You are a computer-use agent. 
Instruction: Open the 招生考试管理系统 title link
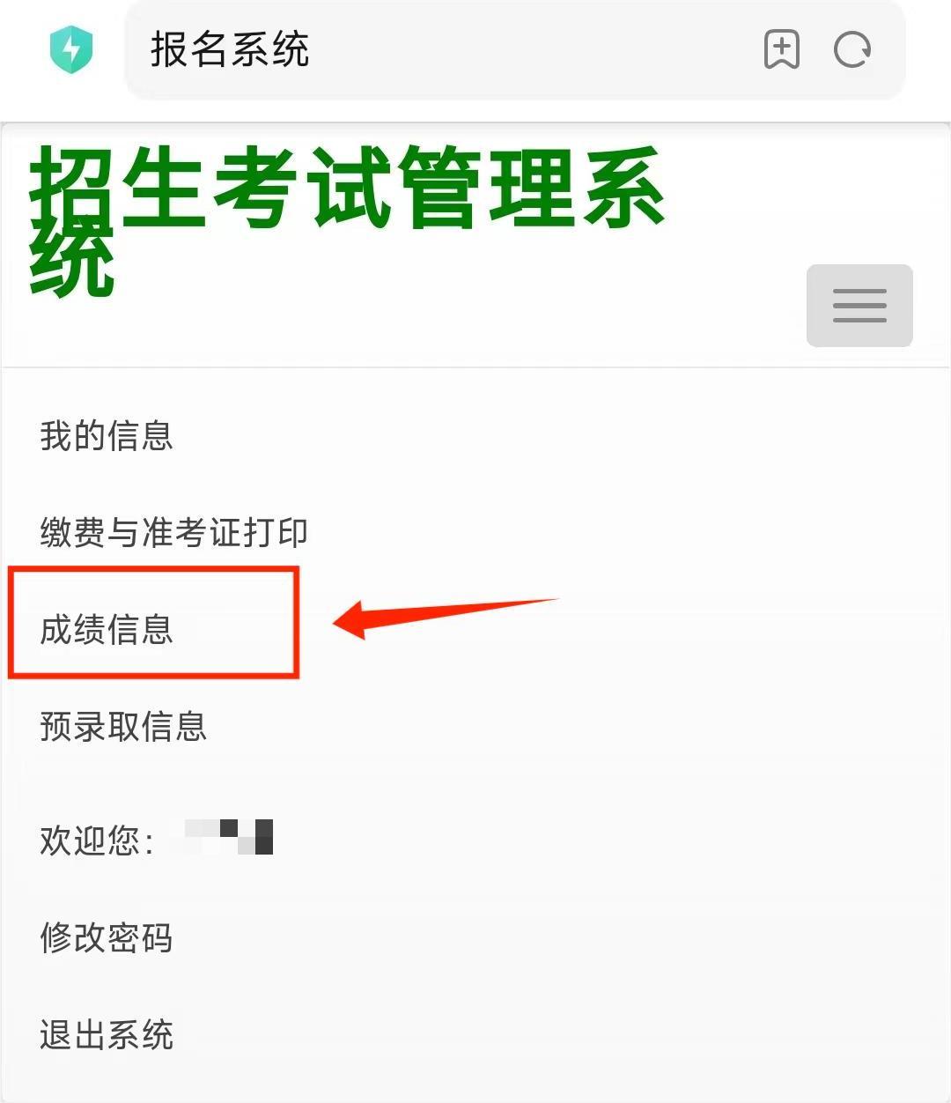point(346,222)
